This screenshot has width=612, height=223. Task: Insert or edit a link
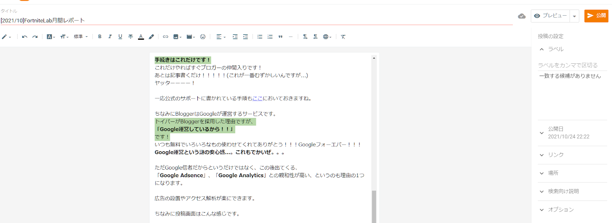coord(166,37)
